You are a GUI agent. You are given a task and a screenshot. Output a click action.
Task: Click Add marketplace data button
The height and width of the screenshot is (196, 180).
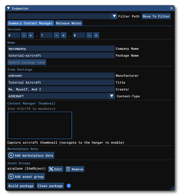[x=31, y=155]
